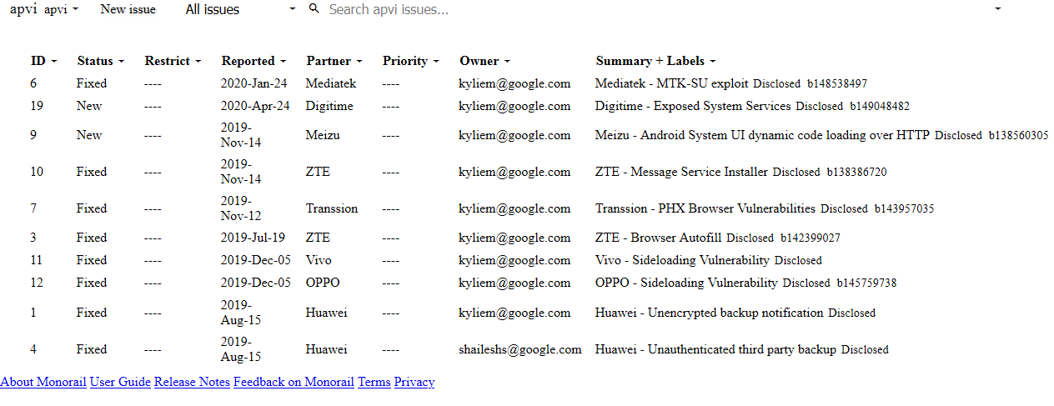Open the About Monorail link
The image size is (1054, 406).
[43, 382]
